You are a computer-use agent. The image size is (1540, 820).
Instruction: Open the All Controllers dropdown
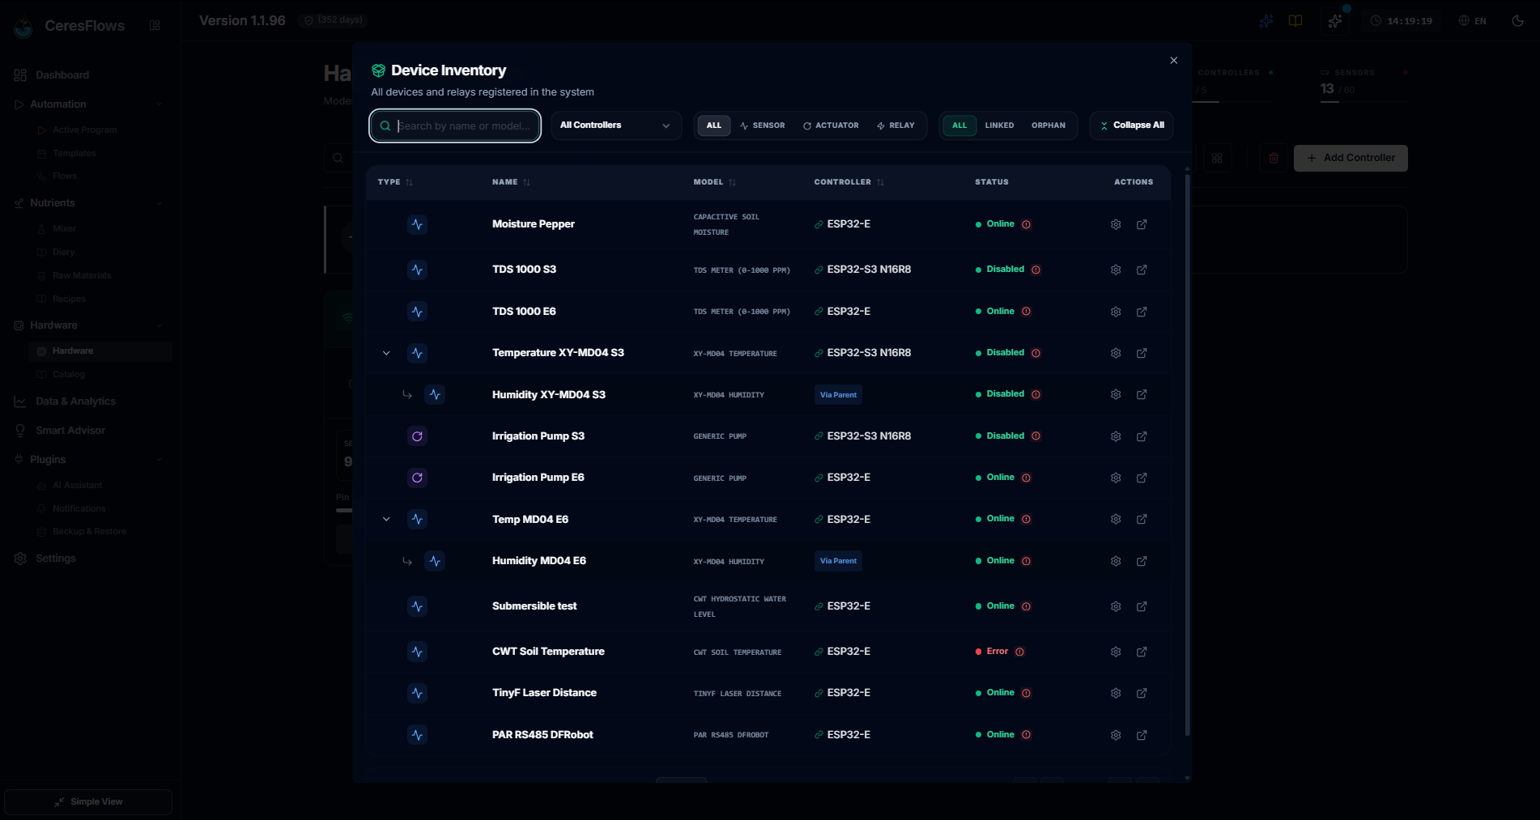tap(616, 125)
